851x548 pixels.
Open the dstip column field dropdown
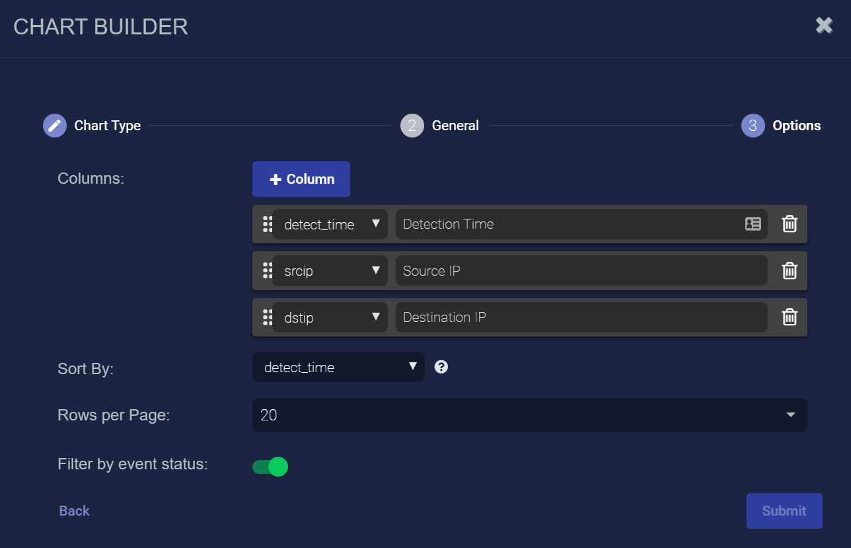pos(330,317)
